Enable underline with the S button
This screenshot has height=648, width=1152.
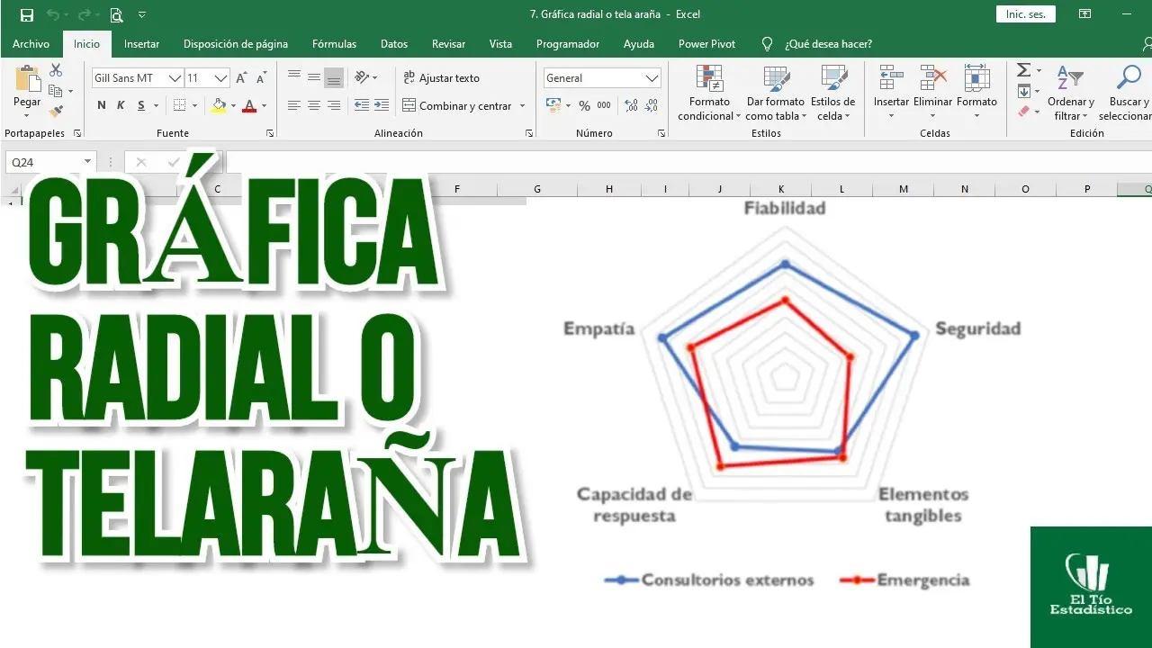(x=139, y=105)
